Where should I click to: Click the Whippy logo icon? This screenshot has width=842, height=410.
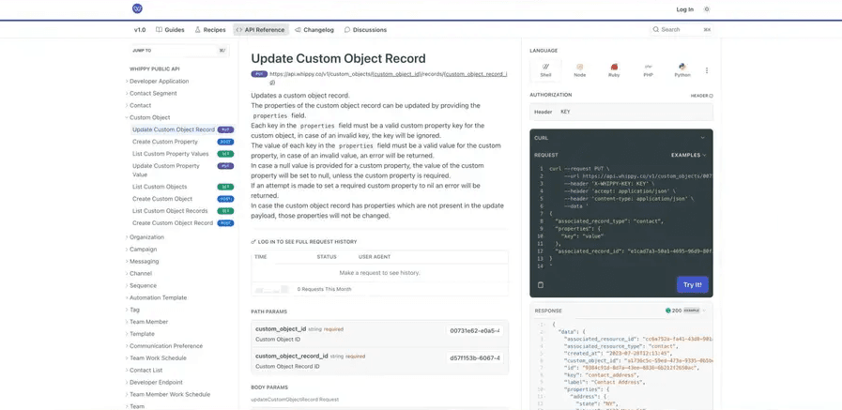[137, 8]
